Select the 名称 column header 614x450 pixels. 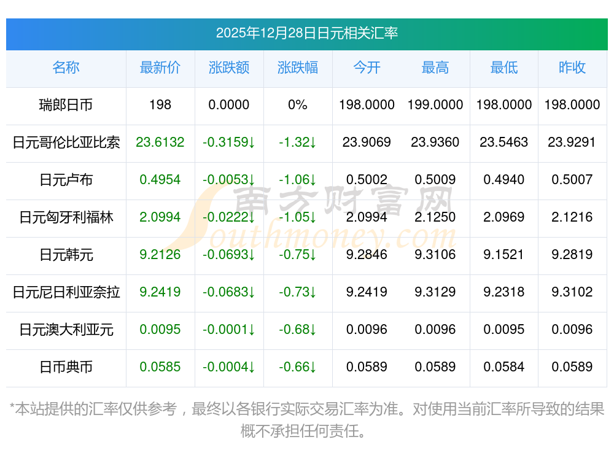[66, 68]
